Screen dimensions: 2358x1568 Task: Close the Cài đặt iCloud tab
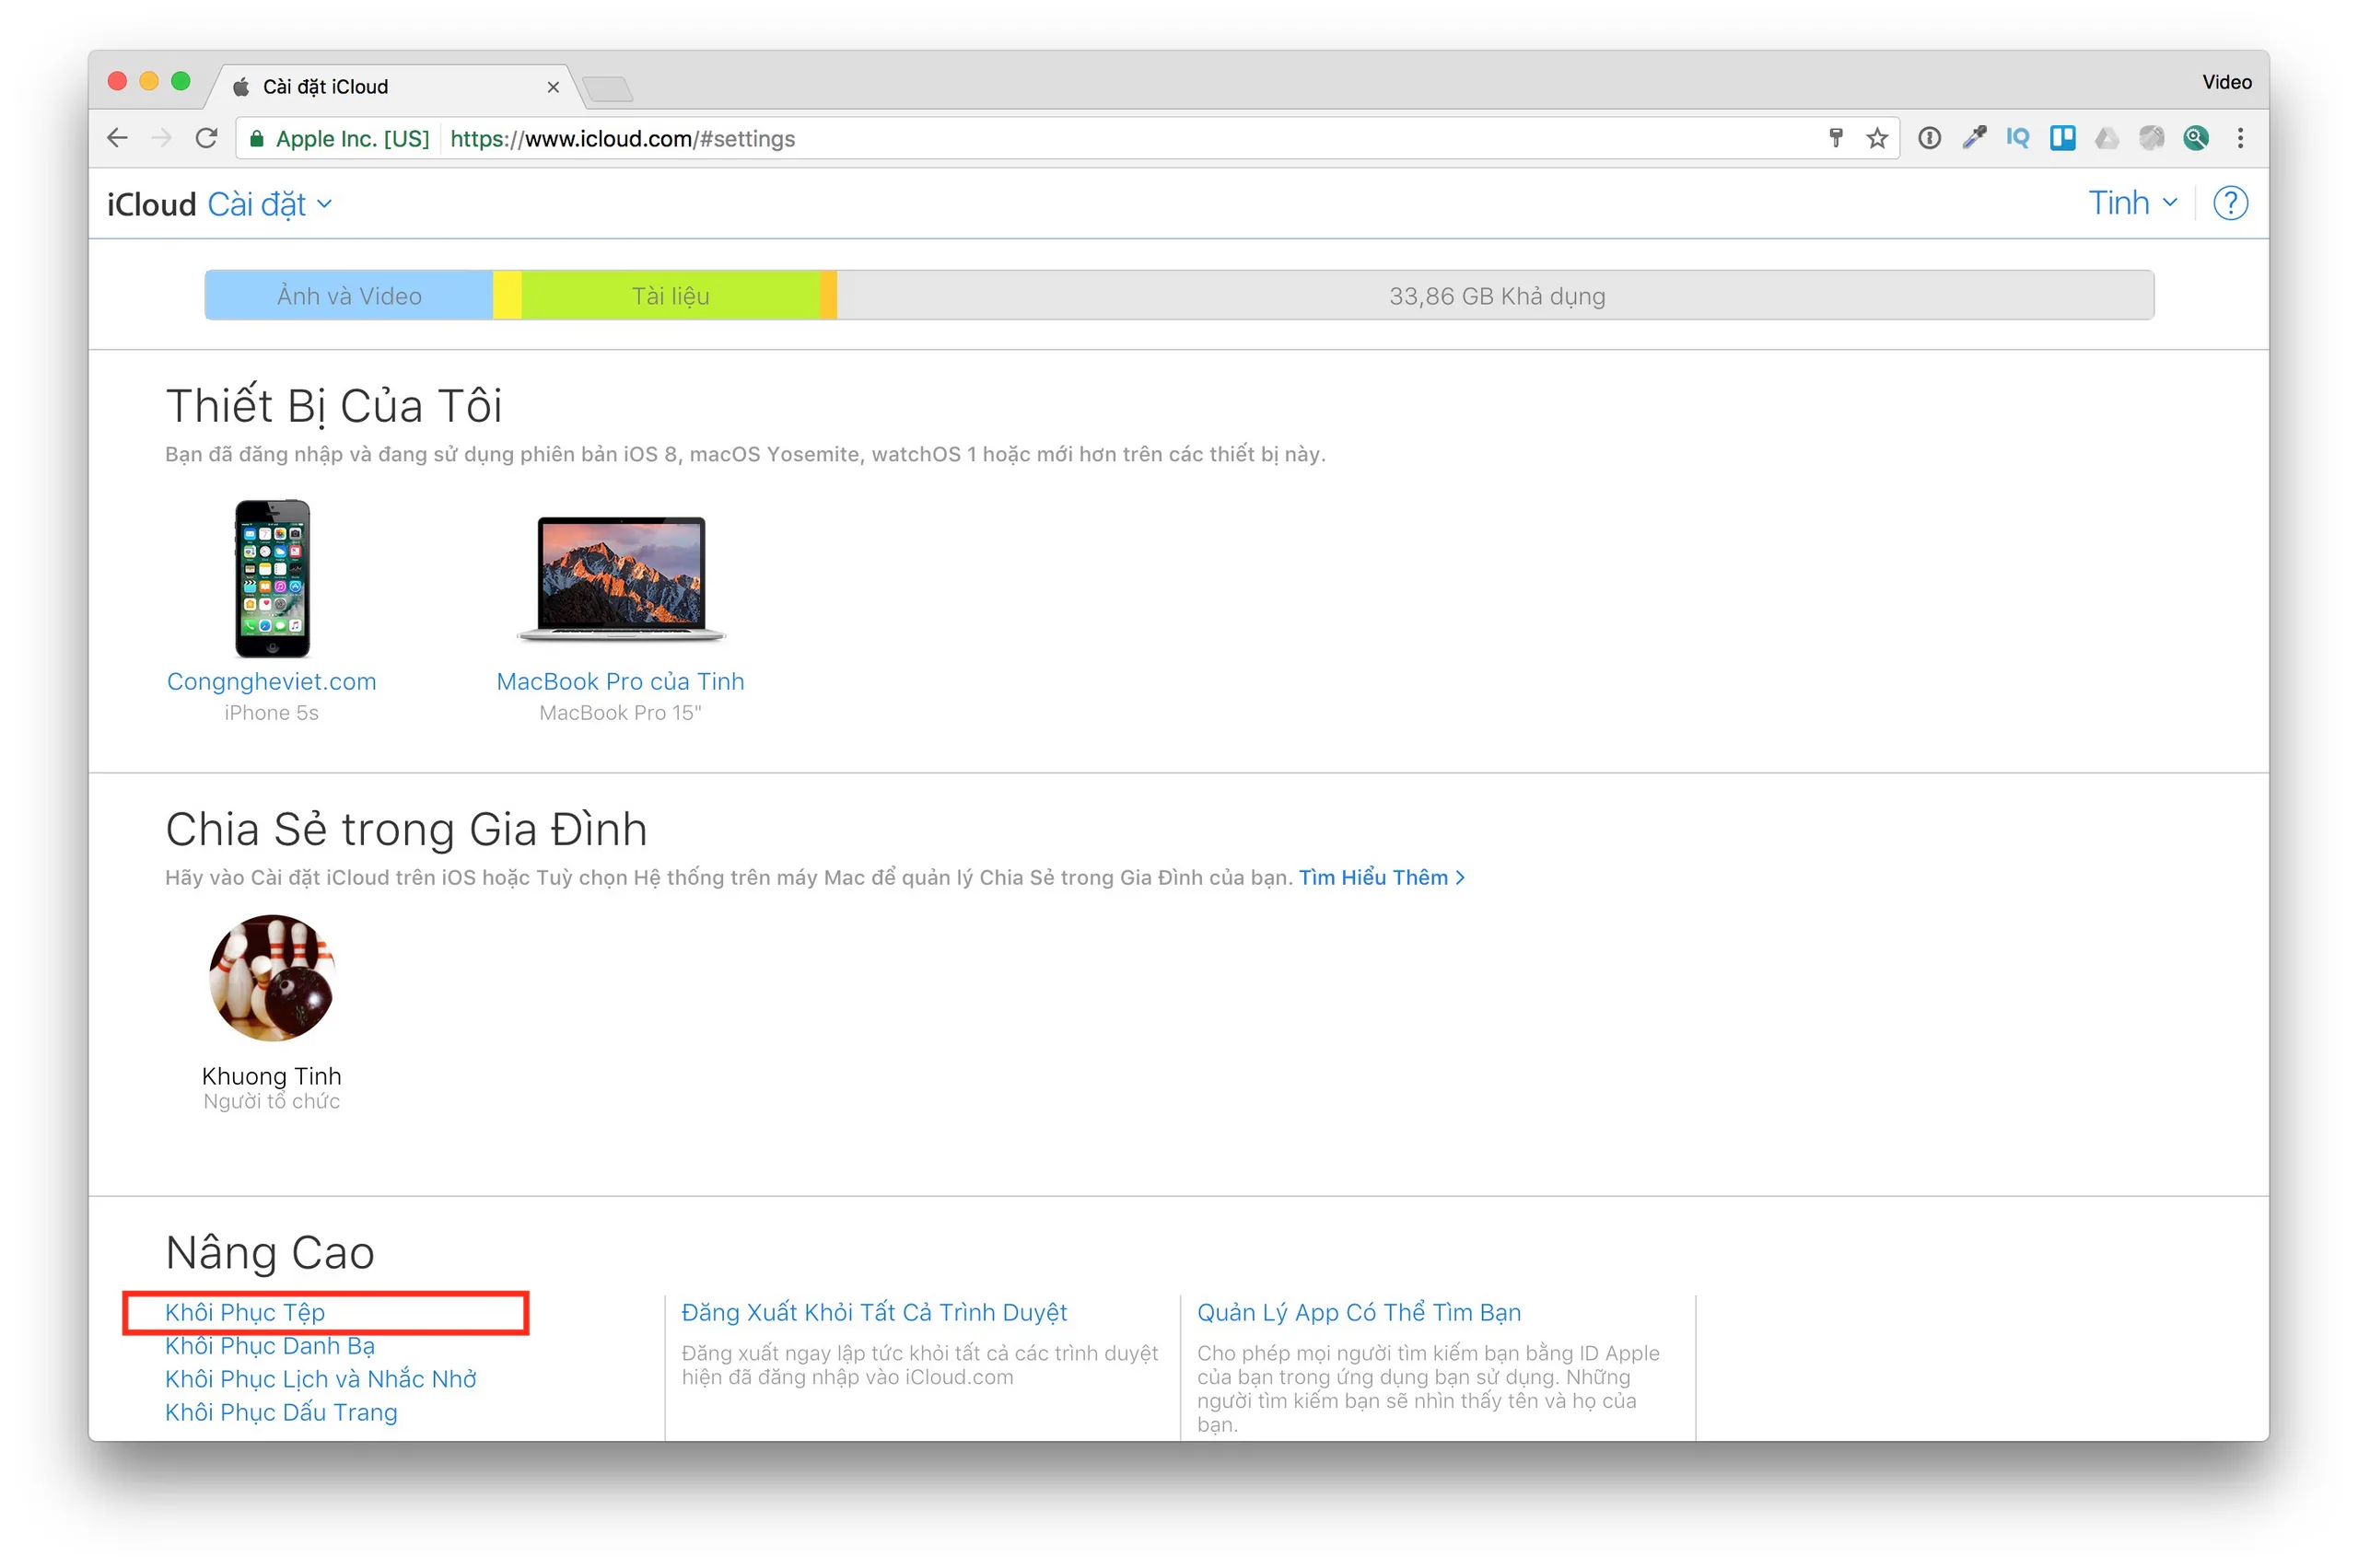553,87
